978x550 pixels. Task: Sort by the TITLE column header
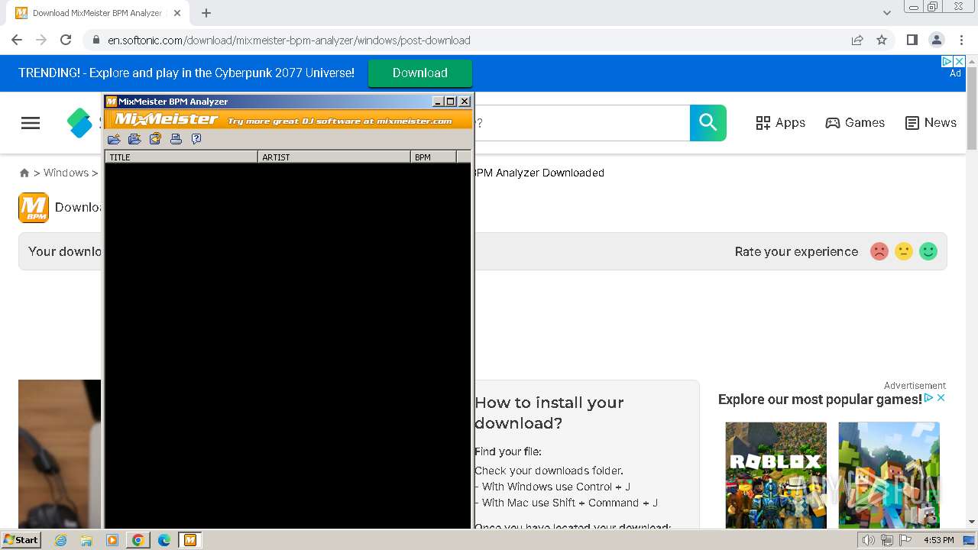182,157
